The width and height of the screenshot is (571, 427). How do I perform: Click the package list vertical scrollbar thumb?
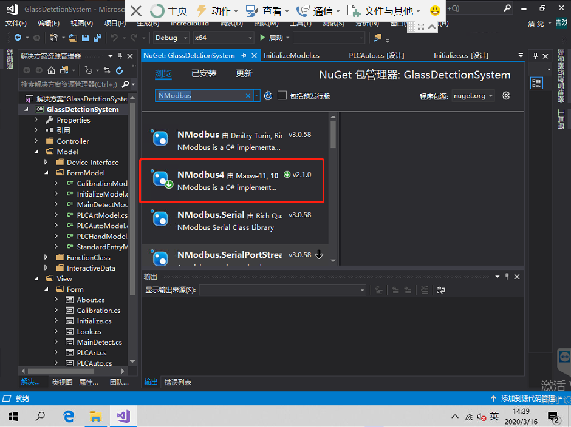(333, 135)
